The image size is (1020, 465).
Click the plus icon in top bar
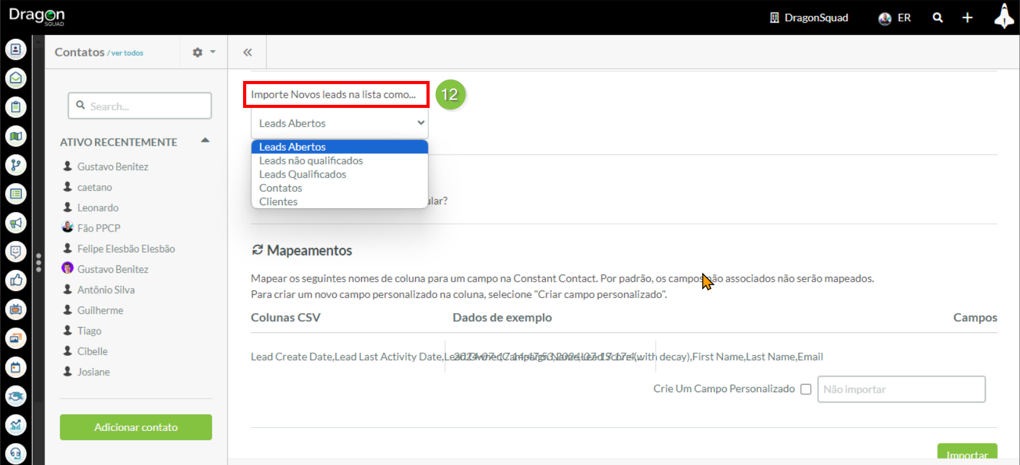(967, 18)
